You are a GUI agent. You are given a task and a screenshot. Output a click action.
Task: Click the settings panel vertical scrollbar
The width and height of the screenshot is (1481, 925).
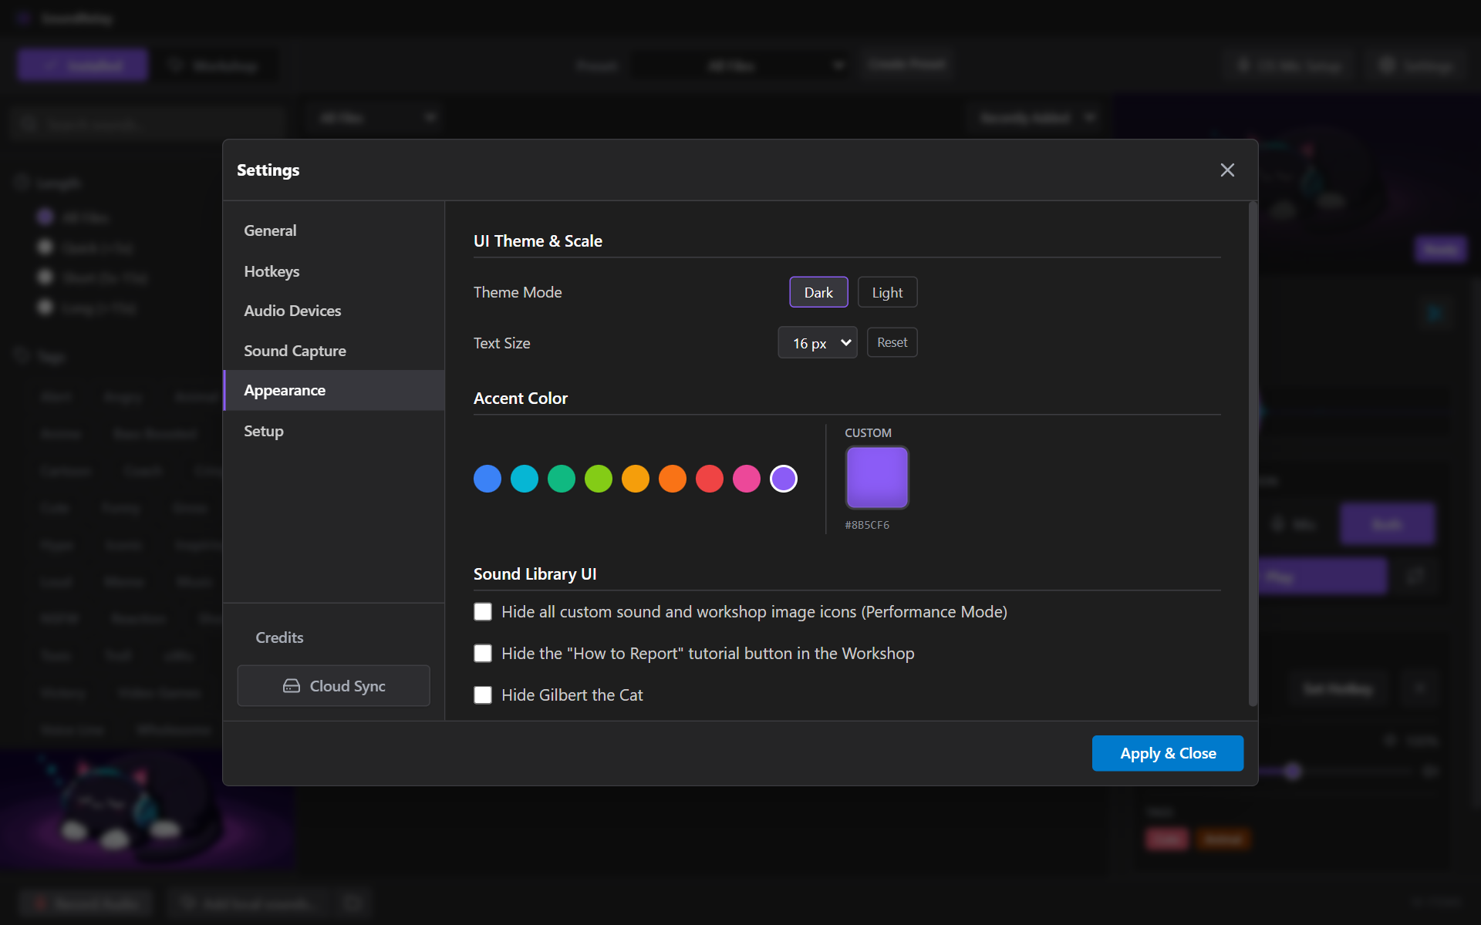[1253, 454]
